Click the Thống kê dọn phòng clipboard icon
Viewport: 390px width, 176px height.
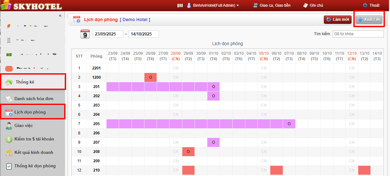pyautogui.click(x=9, y=166)
